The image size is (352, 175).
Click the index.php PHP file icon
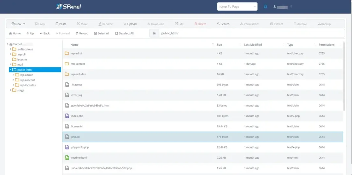pyautogui.click(x=67, y=116)
